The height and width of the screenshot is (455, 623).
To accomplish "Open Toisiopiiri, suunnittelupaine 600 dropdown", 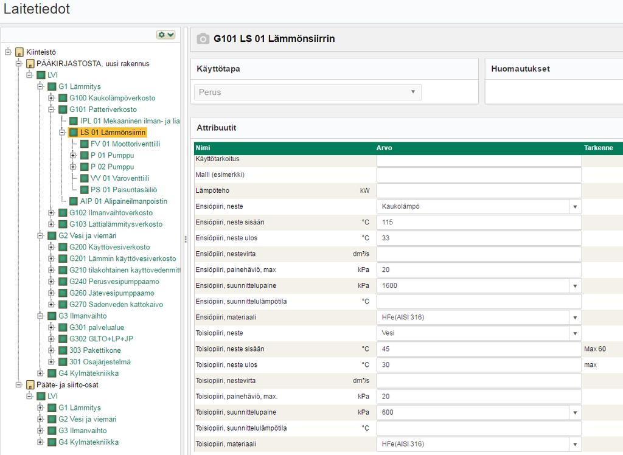I will click(575, 412).
